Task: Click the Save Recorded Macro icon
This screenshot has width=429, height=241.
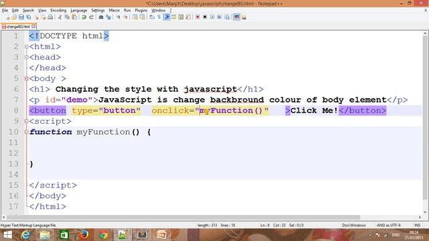Action: [227, 17]
